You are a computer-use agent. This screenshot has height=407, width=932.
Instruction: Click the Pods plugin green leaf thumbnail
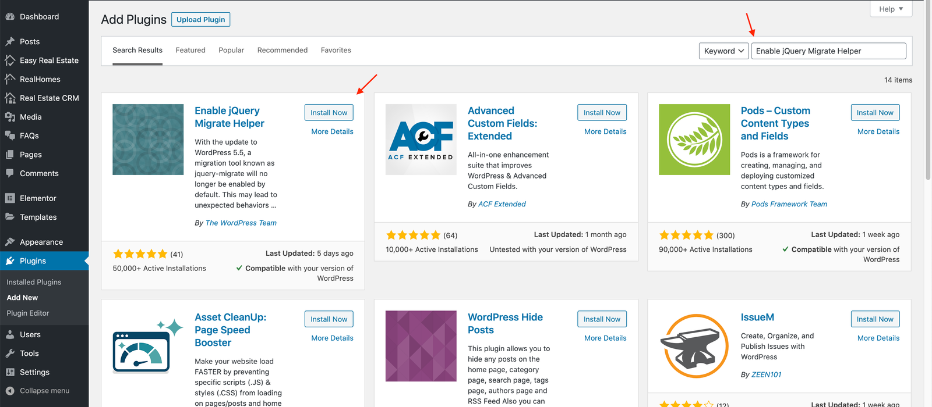[694, 140]
